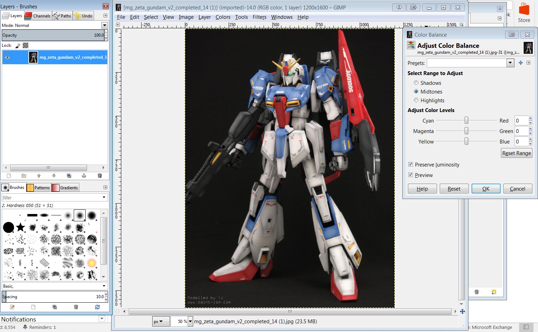
Task: Refresh the brushes list
Action: point(97,307)
